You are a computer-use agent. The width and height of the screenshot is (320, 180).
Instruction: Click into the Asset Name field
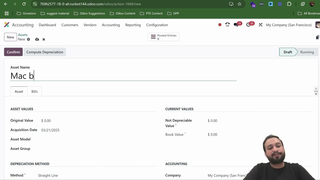[123, 76]
